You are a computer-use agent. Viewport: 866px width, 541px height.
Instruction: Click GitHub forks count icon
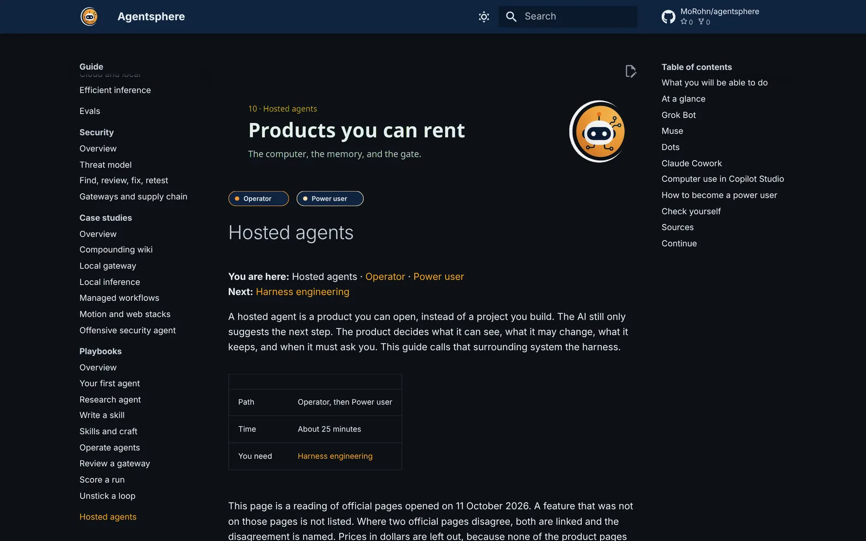click(701, 22)
